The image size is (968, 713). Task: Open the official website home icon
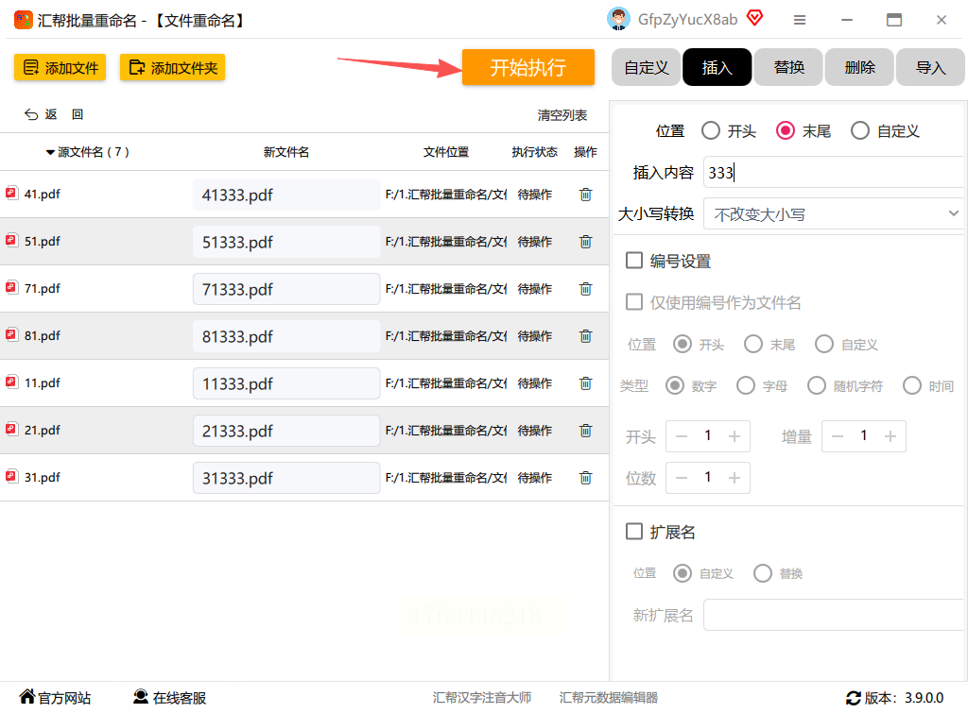[x=27, y=697]
